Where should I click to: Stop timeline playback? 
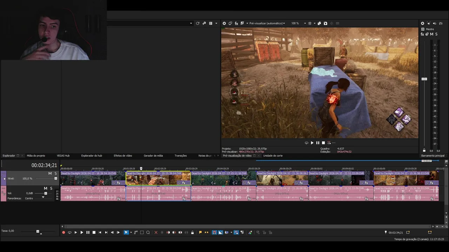click(94, 232)
